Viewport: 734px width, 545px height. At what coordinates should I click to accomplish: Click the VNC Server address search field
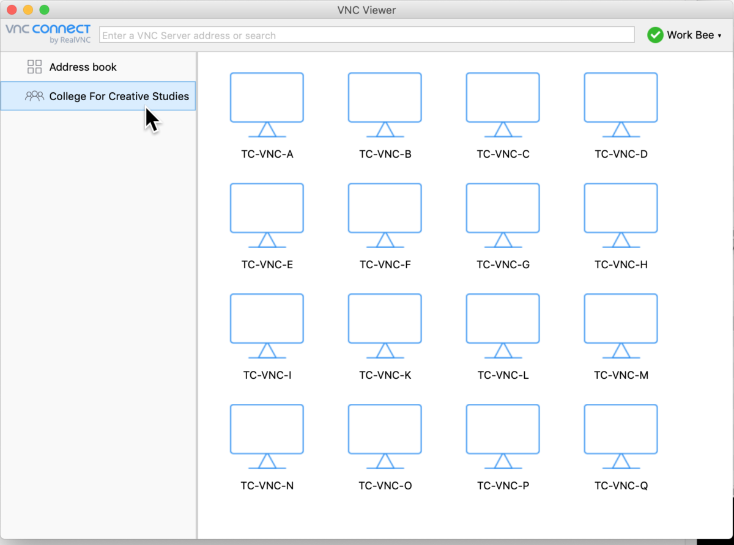(367, 34)
